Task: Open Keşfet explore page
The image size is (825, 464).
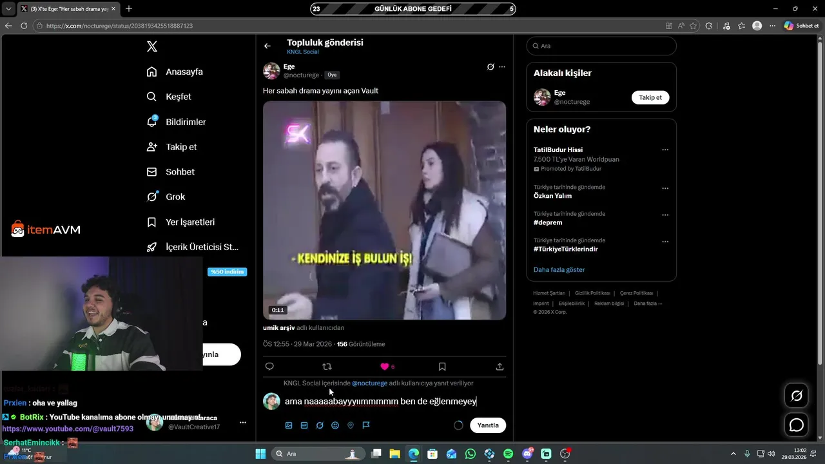Action: [169, 97]
